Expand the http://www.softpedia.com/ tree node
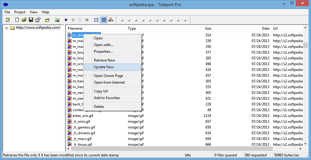 click(7, 28)
